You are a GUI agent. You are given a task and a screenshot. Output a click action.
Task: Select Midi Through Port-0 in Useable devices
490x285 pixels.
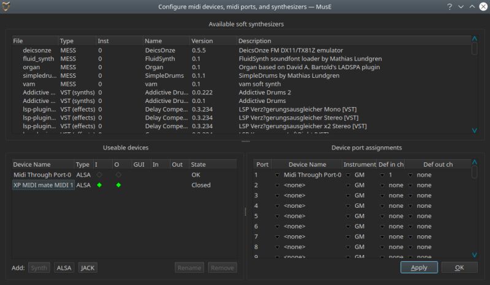pyautogui.click(x=42, y=175)
